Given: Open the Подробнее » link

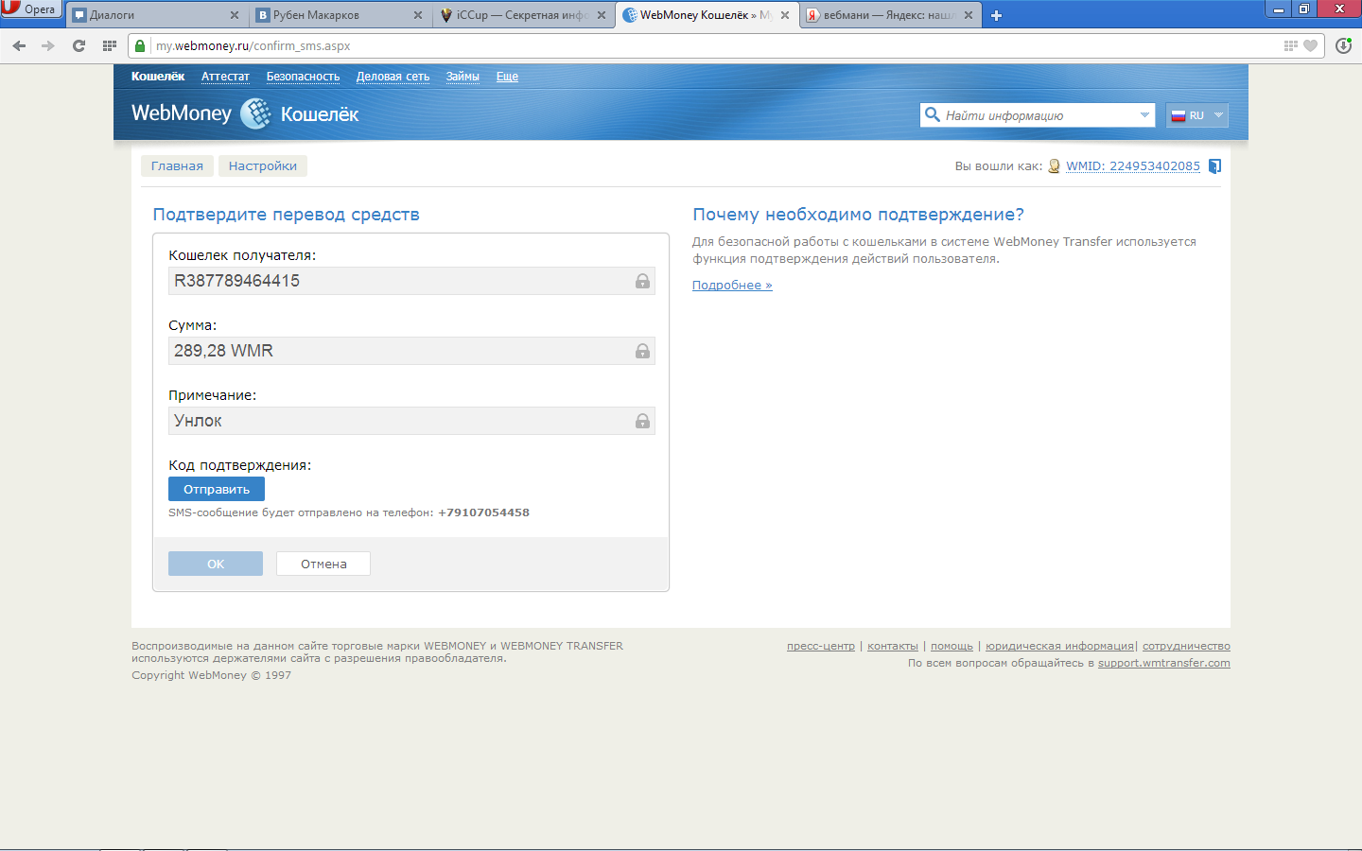Looking at the screenshot, I should click(x=732, y=286).
